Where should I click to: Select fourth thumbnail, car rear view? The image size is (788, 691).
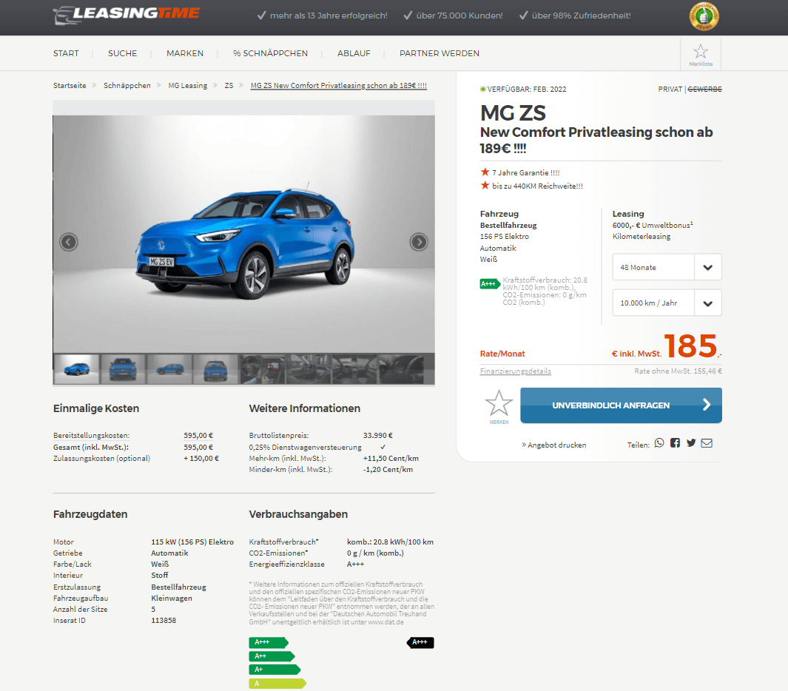point(215,369)
